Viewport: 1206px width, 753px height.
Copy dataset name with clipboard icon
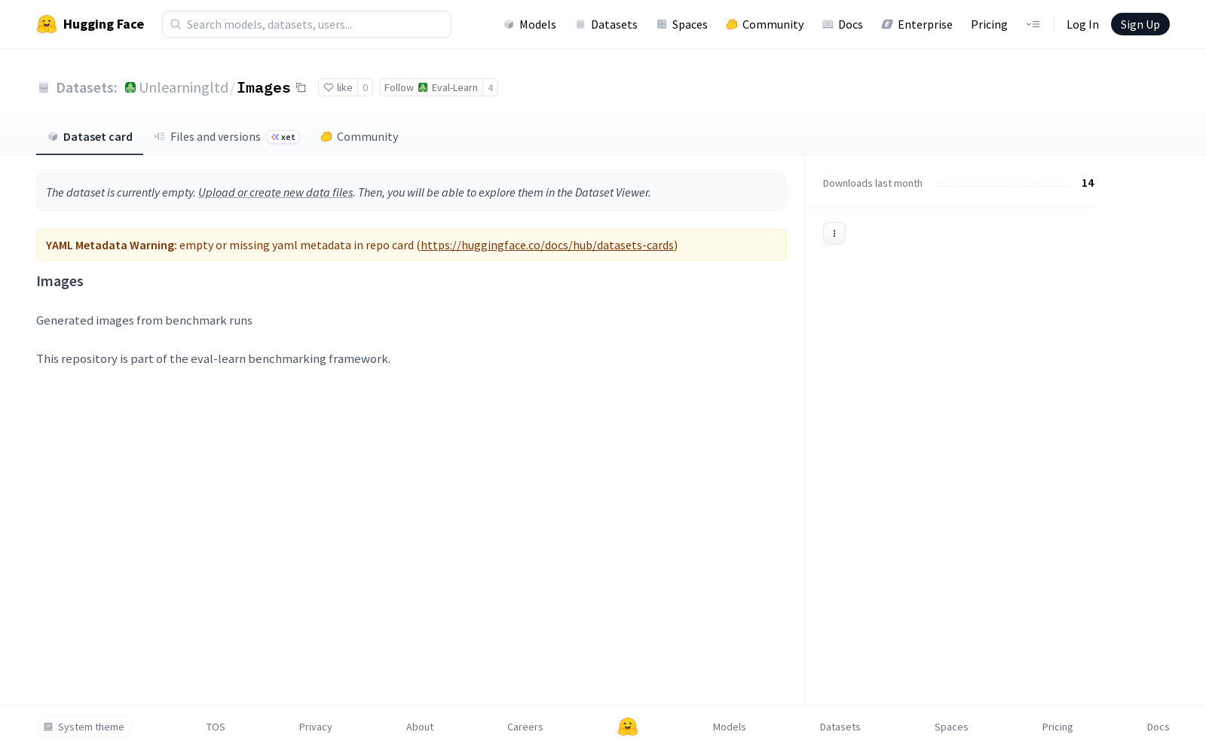[301, 87]
